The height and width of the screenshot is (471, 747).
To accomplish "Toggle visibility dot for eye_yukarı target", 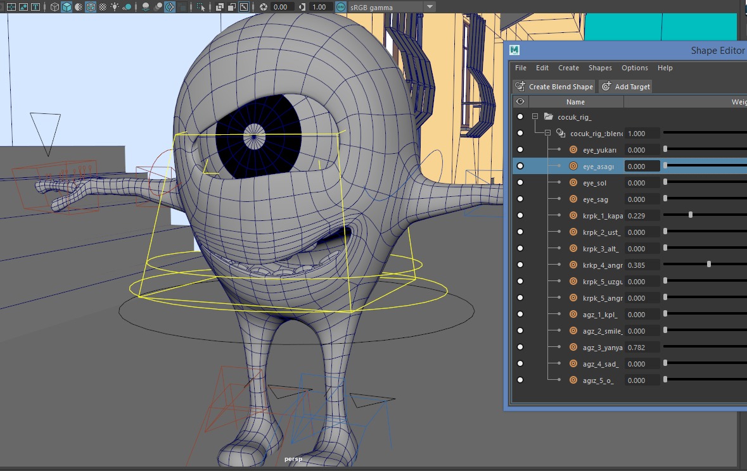I will tap(520, 150).
